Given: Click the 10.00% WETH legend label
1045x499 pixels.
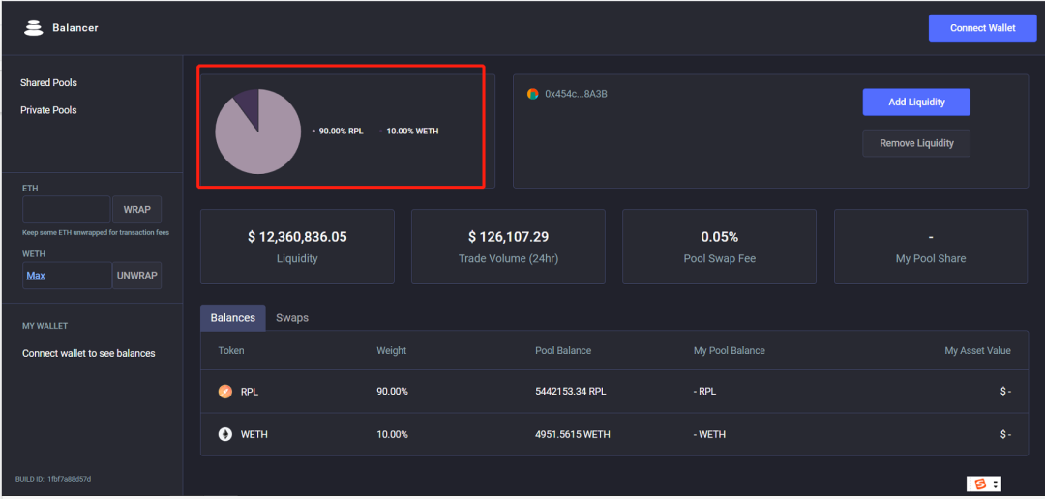Looking at the screenshot, I should (x=412, y=132).
